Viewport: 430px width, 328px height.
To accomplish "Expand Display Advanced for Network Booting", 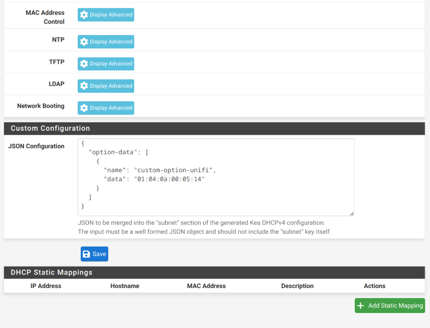I will point(106,108).
